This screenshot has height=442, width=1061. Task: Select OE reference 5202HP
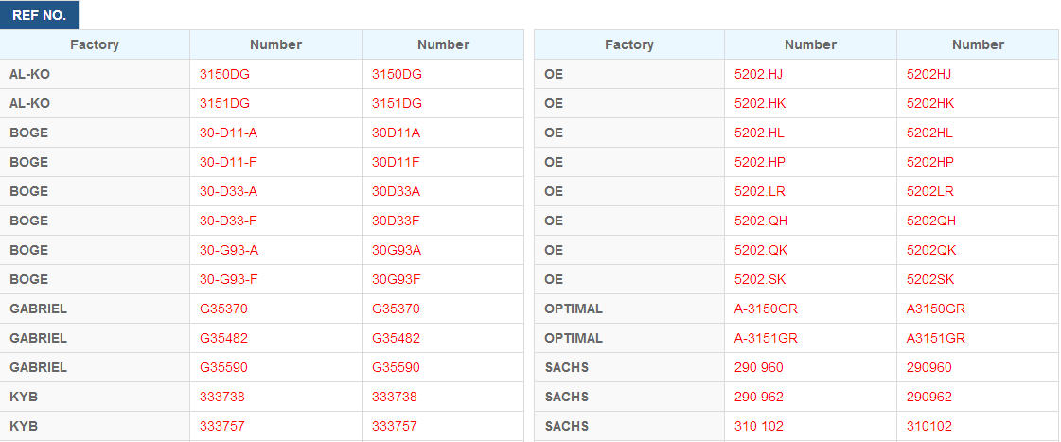929,163
